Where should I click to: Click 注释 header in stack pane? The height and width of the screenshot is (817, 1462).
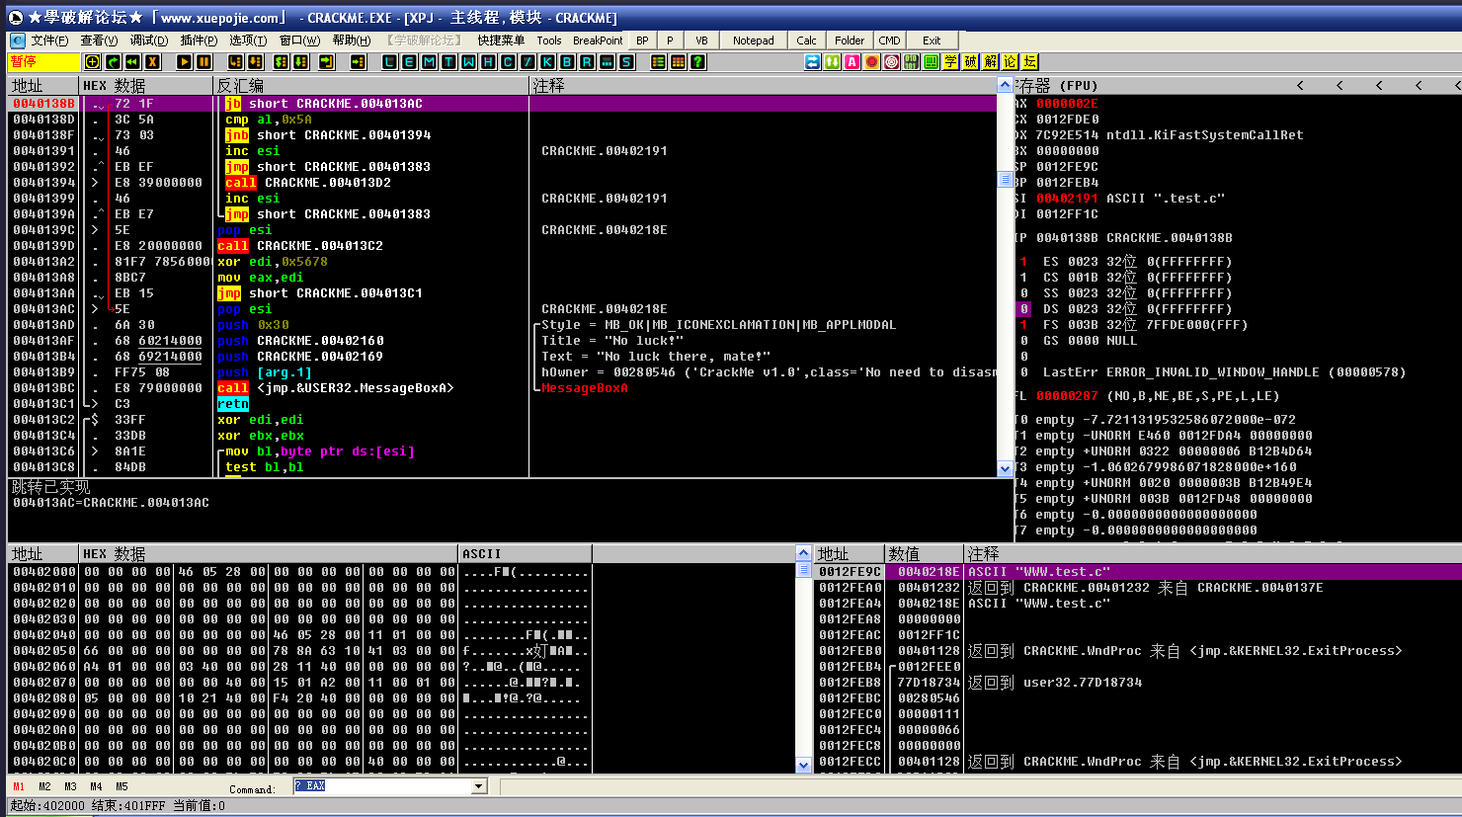pos(1213,554)
